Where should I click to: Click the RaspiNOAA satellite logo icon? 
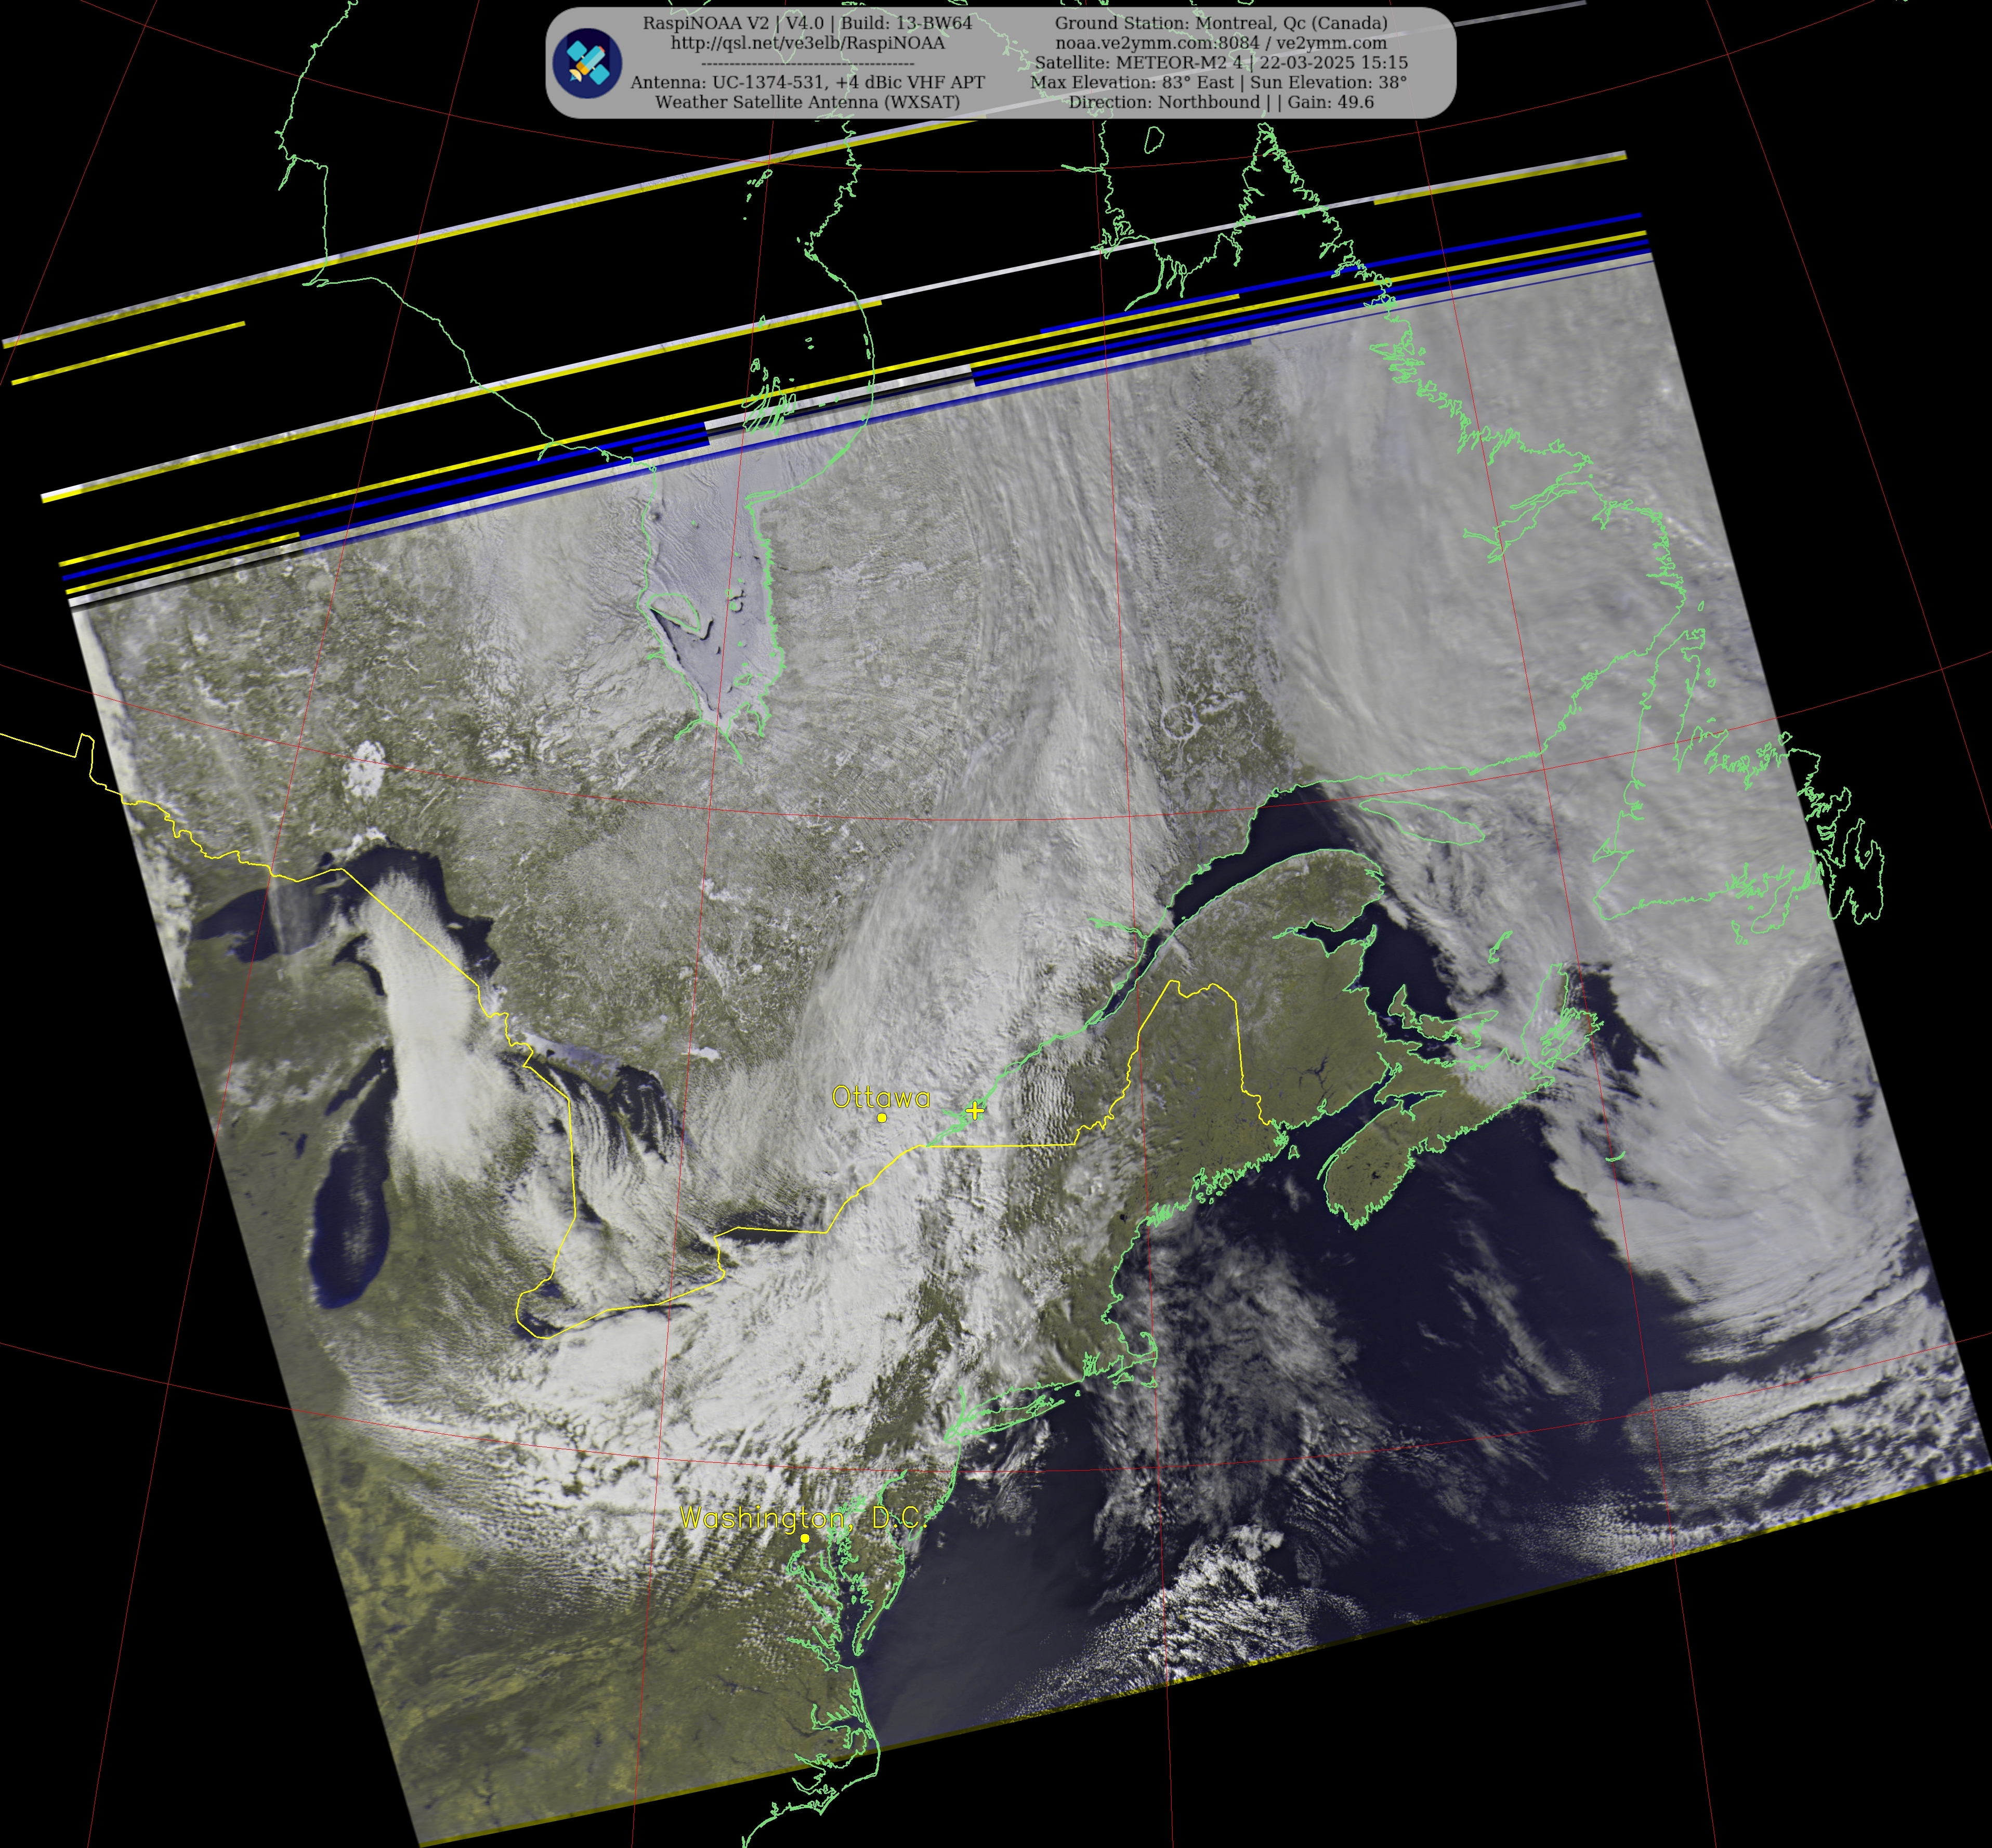coord(587,64)
